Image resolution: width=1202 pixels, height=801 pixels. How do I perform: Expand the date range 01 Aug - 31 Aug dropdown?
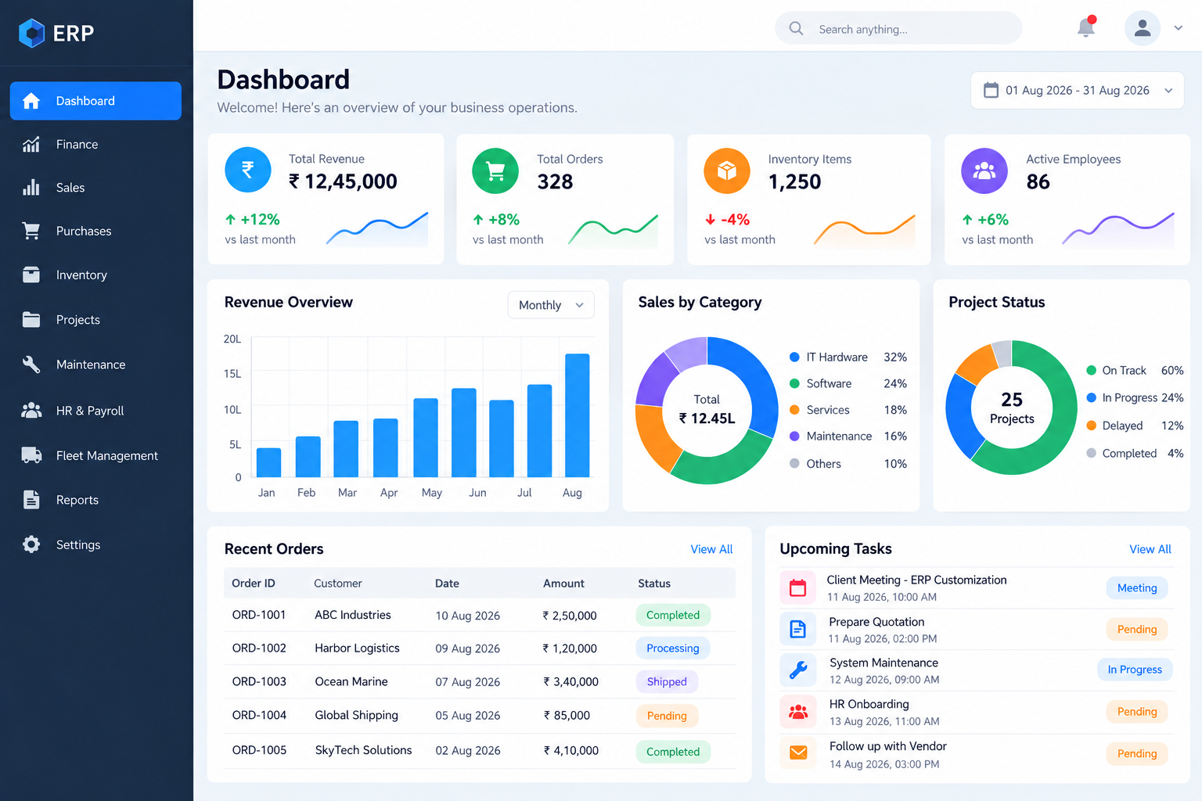click(x=1077, y=91)
